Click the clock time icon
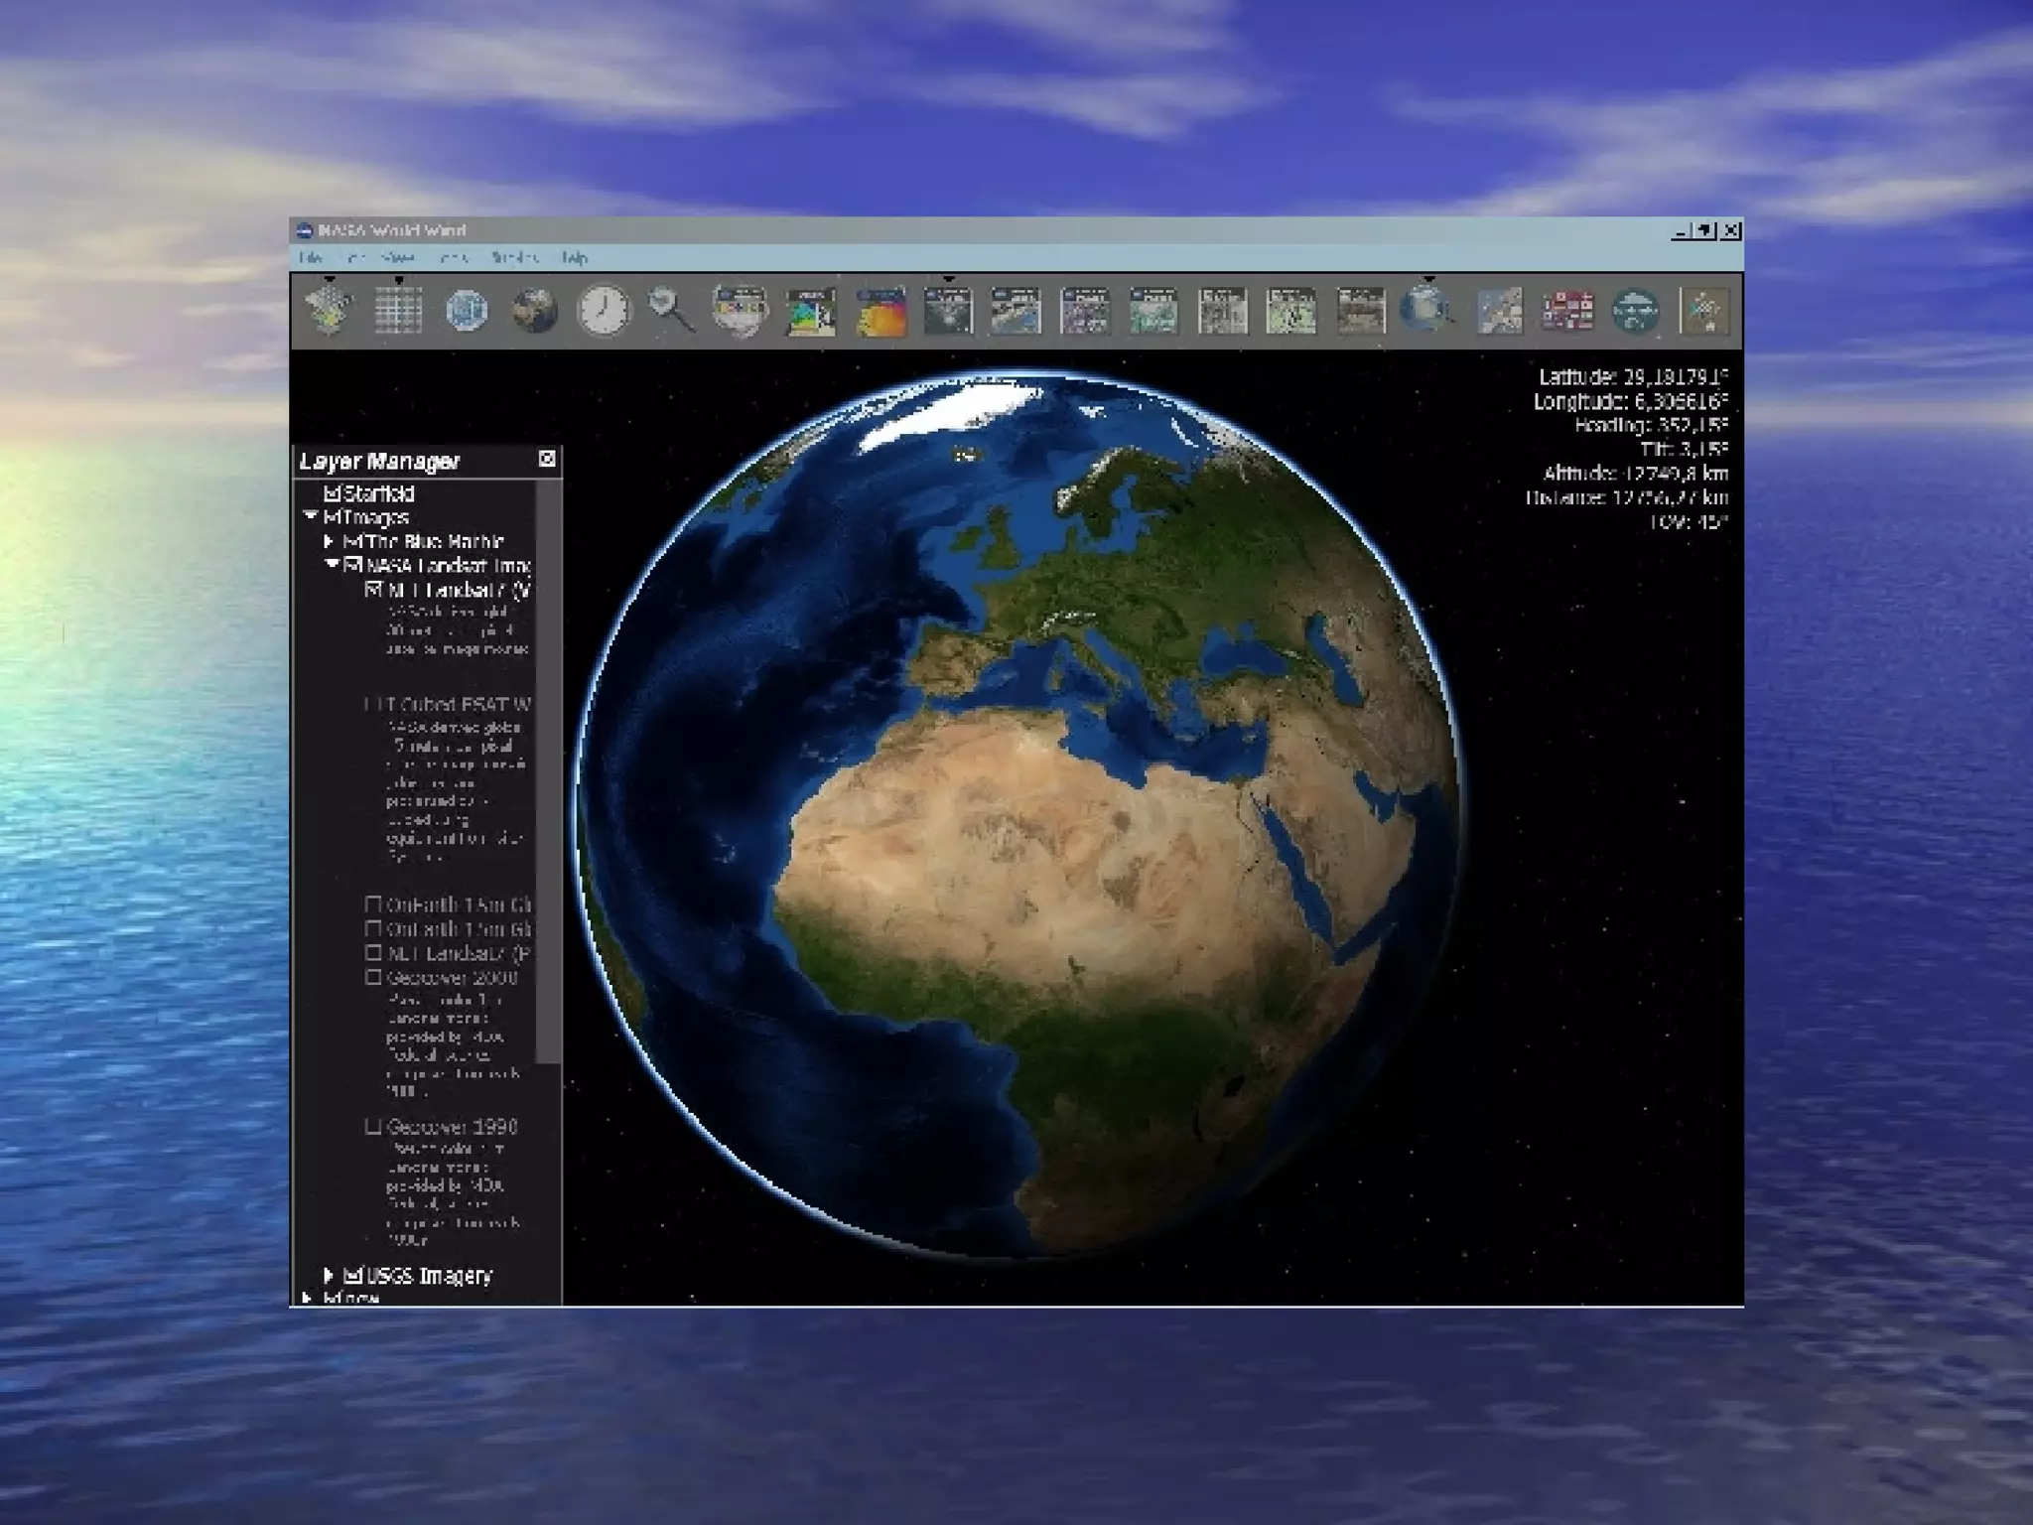 click(x=604, y=311)
